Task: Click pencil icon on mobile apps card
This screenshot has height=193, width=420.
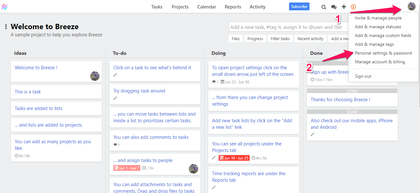Action: pyautogui.click(x=313, y=134)
